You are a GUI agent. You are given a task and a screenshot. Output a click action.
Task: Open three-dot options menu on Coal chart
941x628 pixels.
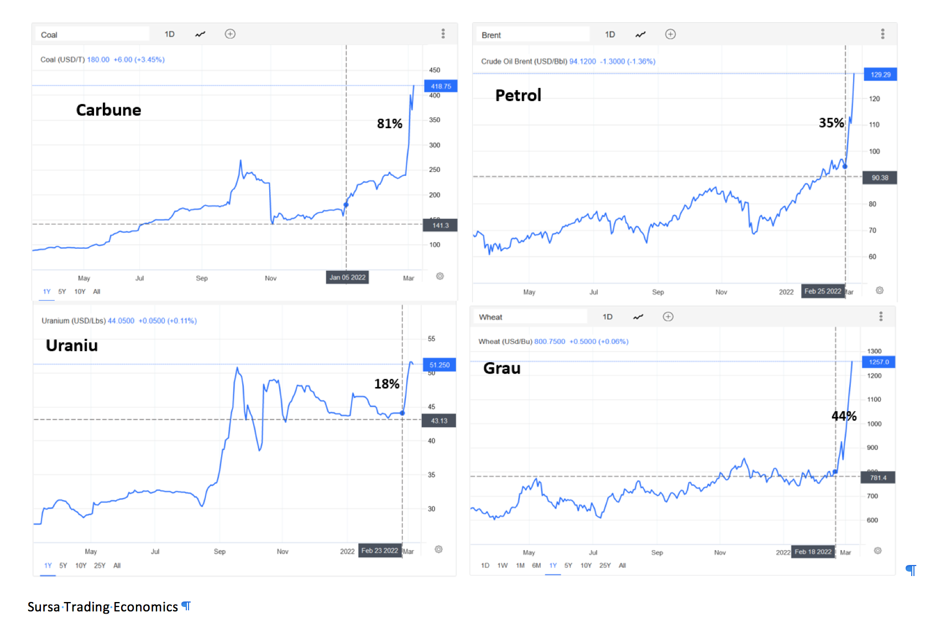click(x=443, y=34)
